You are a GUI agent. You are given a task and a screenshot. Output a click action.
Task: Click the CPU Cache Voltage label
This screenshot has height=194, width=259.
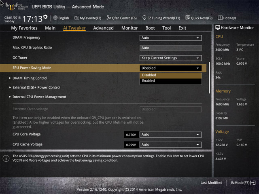coord(28,144)
